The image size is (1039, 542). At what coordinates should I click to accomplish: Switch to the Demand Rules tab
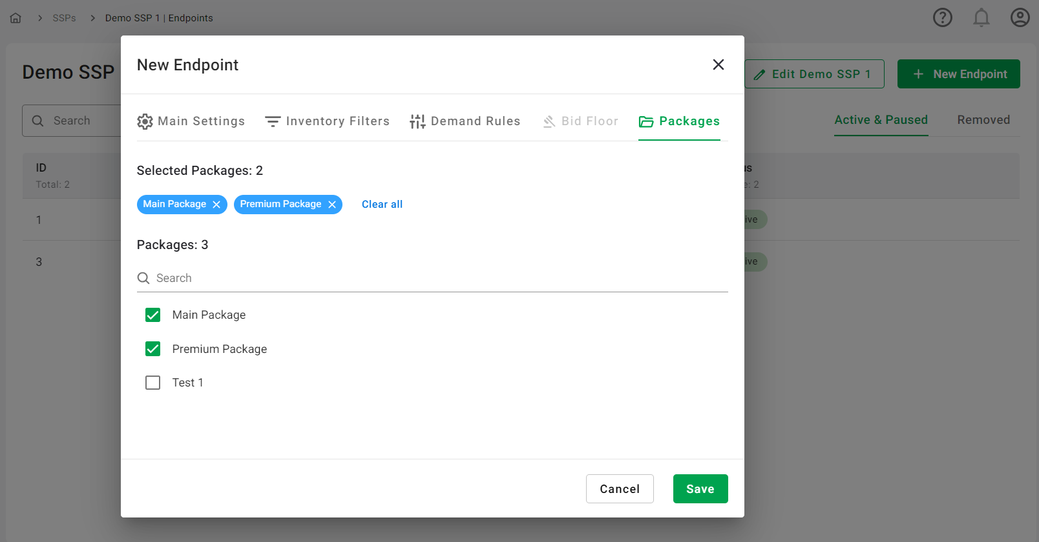pos(465,121)
